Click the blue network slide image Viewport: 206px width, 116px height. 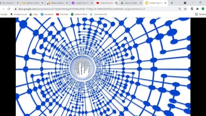point(103,67)
